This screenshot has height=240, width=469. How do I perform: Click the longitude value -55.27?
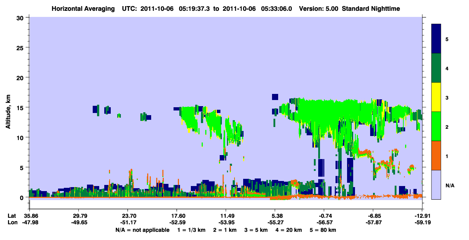coord(275,223)
